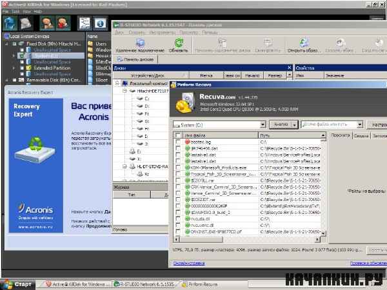Click the green-clothed character icon in KillDisk toolbar
Image resolution: width=387 pixels, height=290 pixels.
click(47, 23)
